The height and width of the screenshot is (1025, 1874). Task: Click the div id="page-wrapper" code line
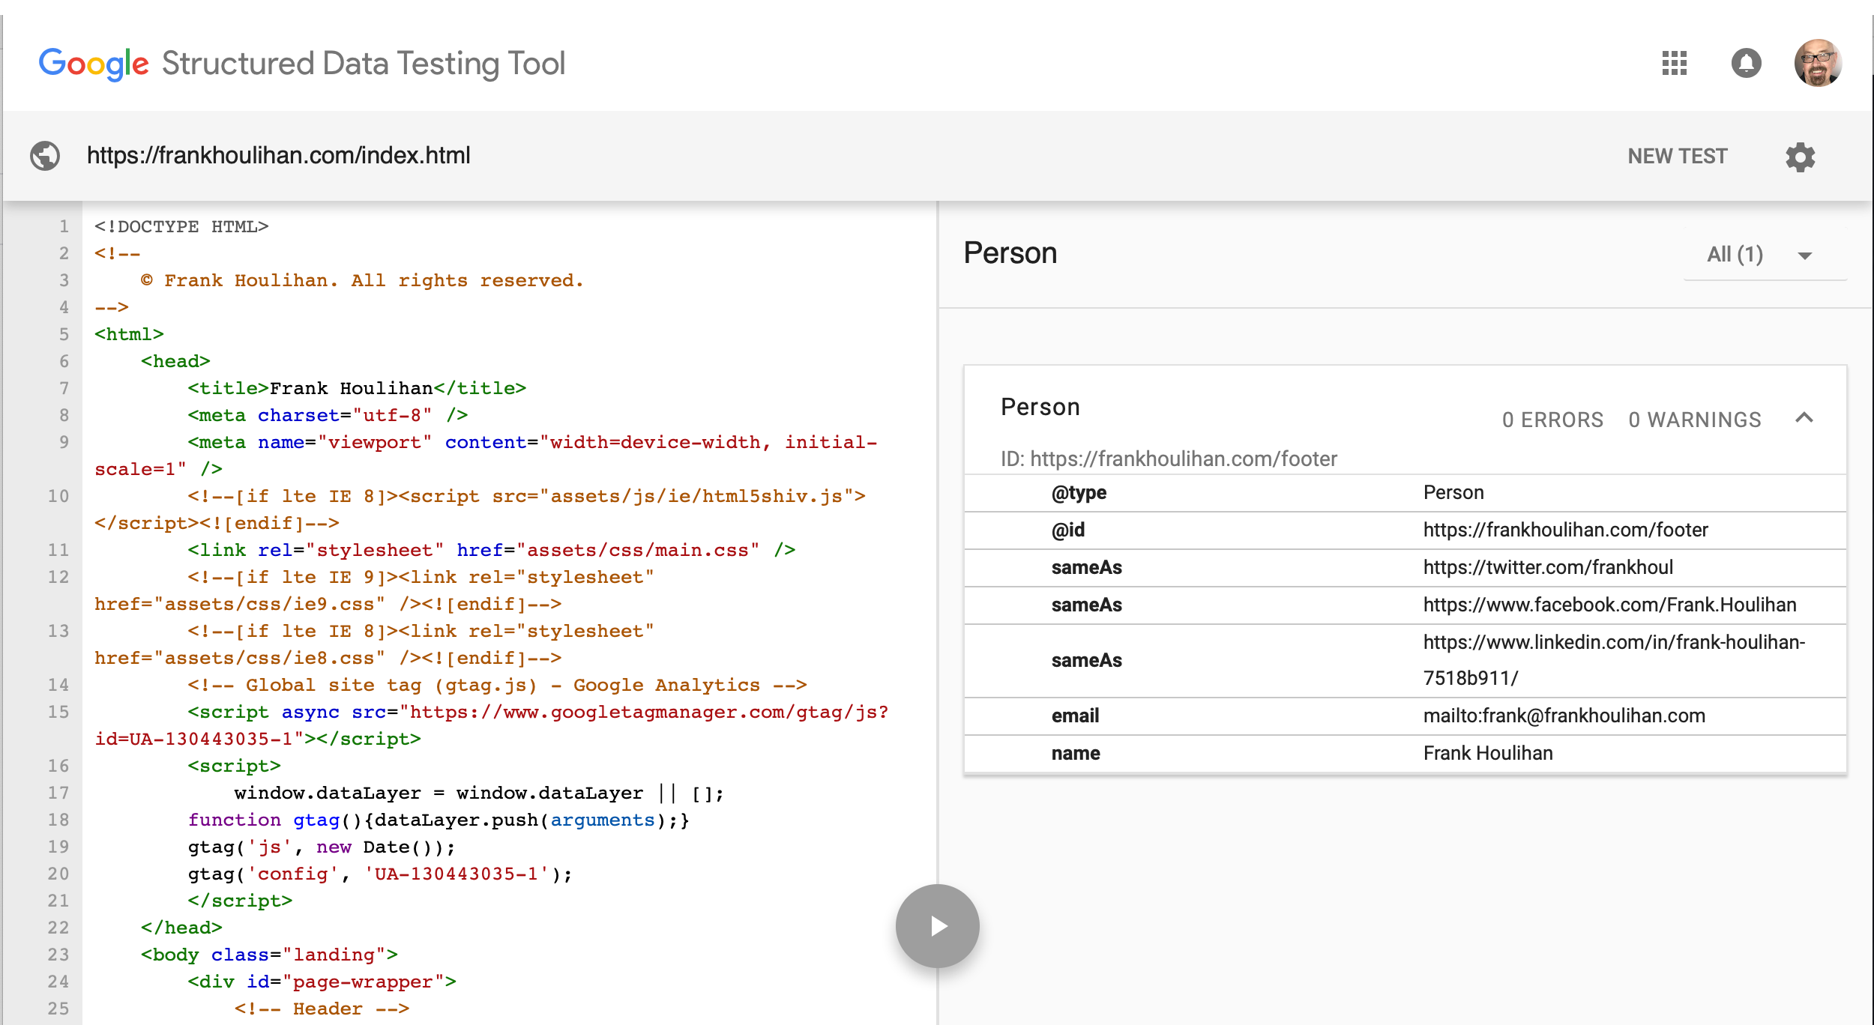tap(322, 982)
